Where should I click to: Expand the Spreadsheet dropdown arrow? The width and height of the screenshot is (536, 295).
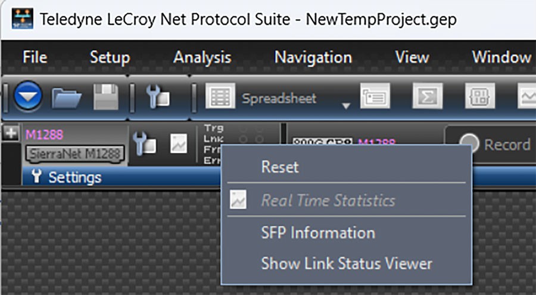tap(346, 106)
